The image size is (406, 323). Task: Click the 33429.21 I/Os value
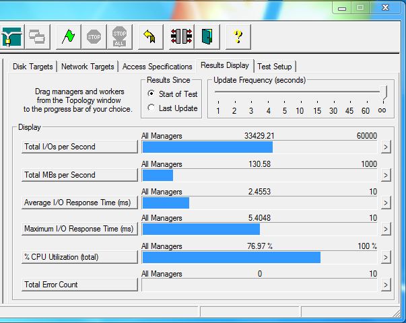click(259, 136)
